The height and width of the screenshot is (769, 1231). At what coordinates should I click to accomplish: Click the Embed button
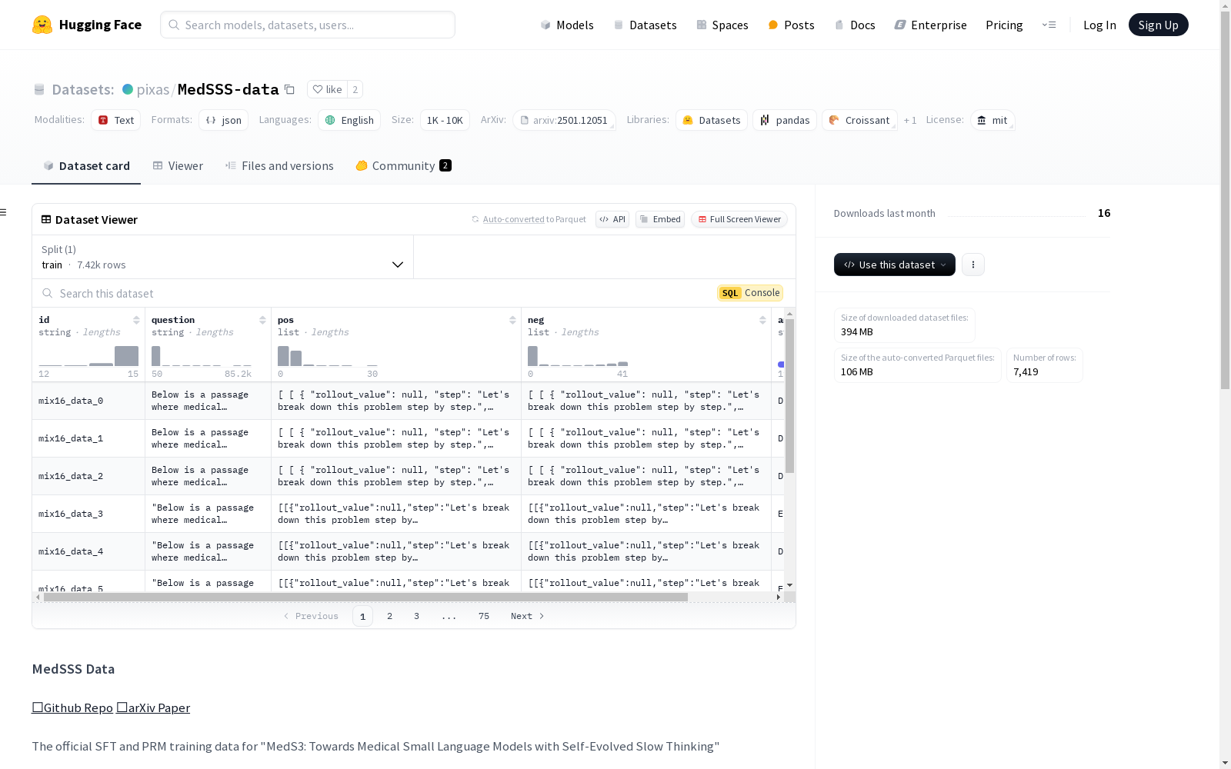pos(660,219)
